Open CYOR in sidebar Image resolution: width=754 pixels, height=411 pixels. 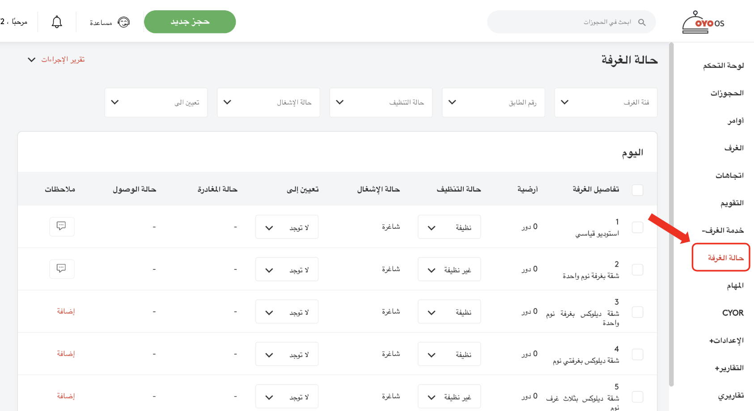pyautogui.click(x=733, y=313)
